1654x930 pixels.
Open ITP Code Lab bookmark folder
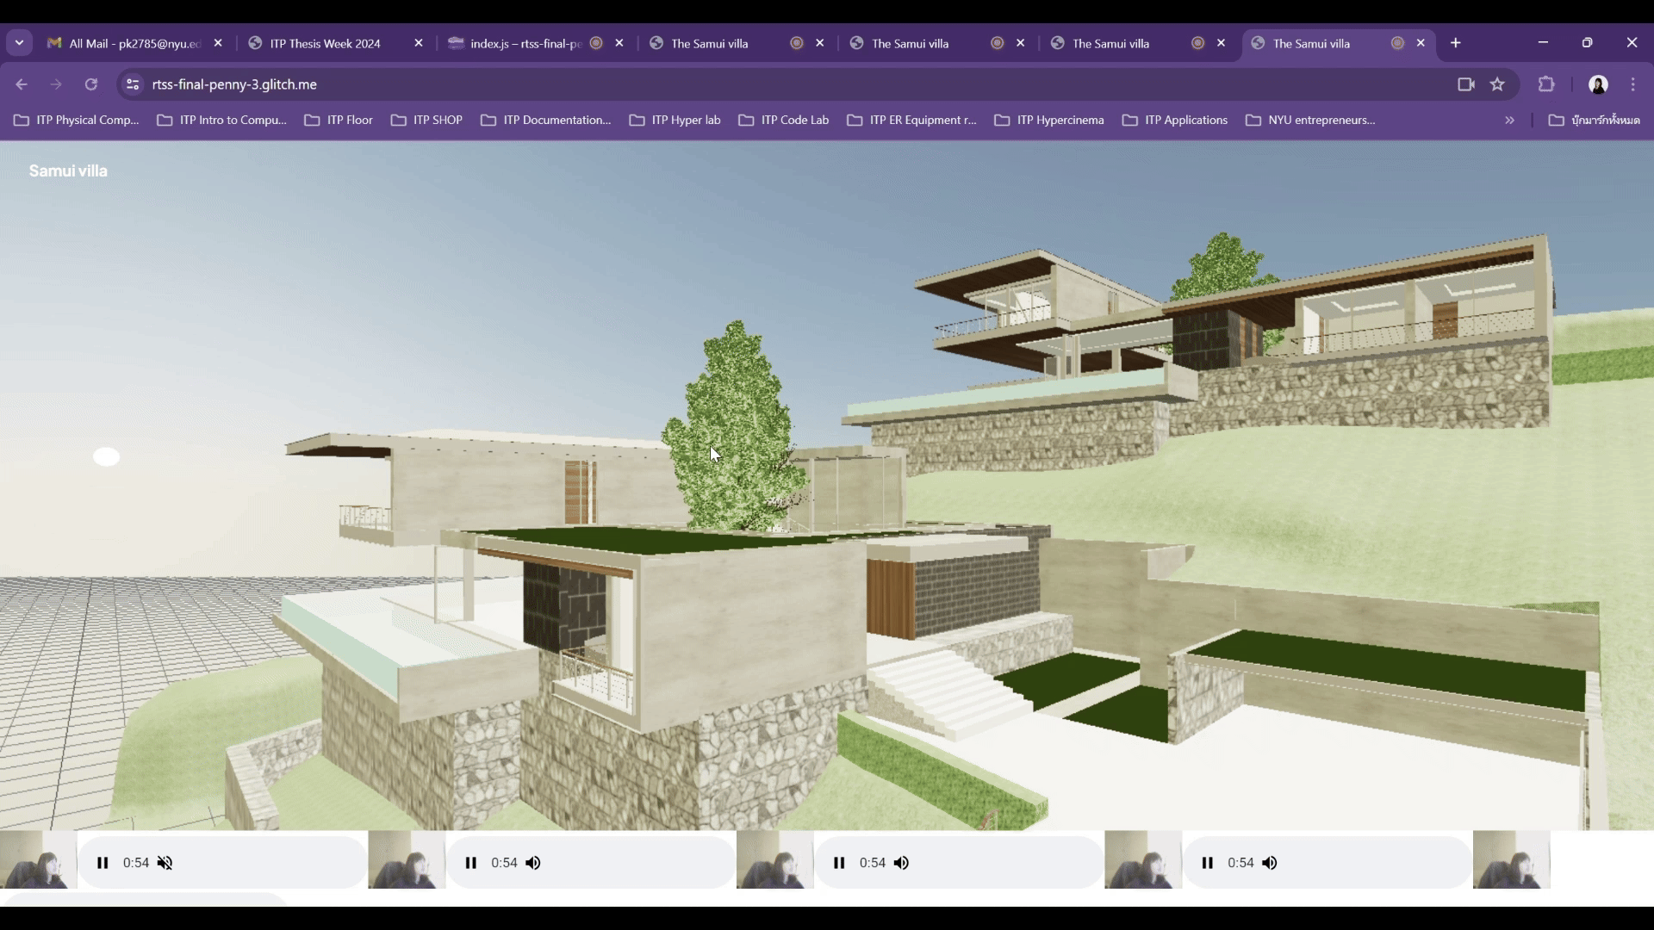pos(783,121)
